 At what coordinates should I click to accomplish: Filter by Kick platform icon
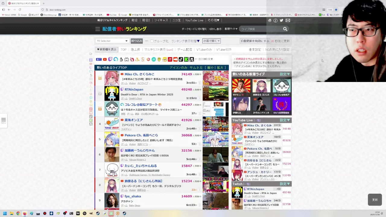click(186, 59)
